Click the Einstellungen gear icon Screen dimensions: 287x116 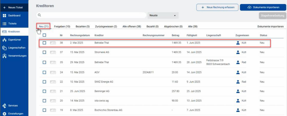(x=4, y=114)
